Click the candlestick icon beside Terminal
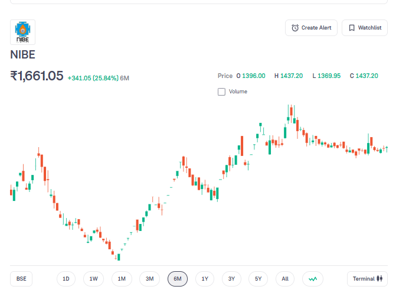Viewport: 396px width, 296px height. [x=379, y=279]
